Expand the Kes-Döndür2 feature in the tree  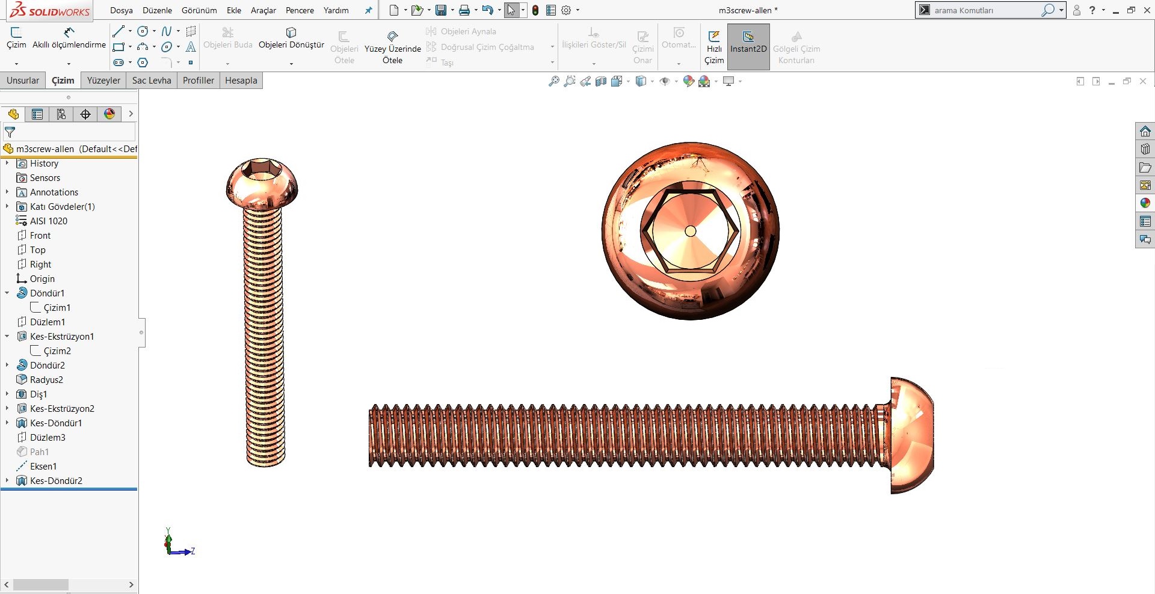pyautogui.click(x=7, y=480)
